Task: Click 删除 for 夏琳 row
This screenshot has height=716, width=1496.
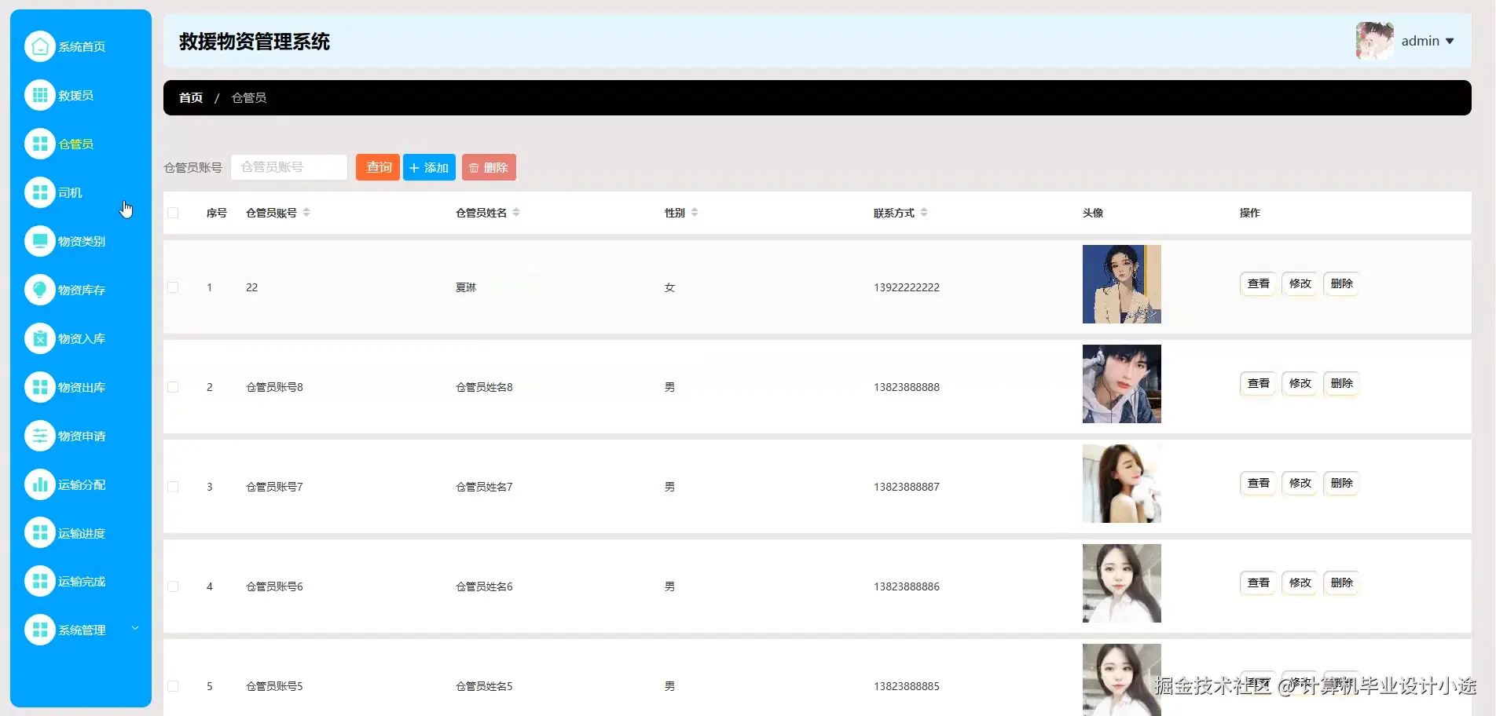Action: pos(1342,283)
